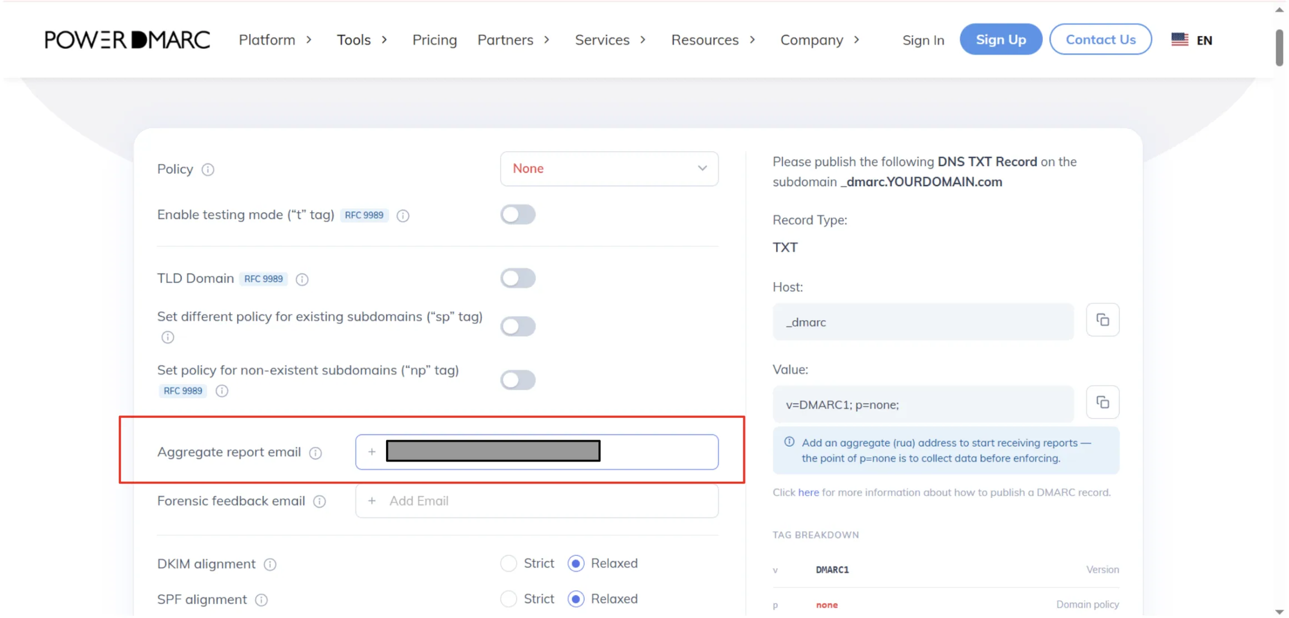The image size is (1289, 618).
Task: Expand the Company menu
Action: click(x=820, y=40)
